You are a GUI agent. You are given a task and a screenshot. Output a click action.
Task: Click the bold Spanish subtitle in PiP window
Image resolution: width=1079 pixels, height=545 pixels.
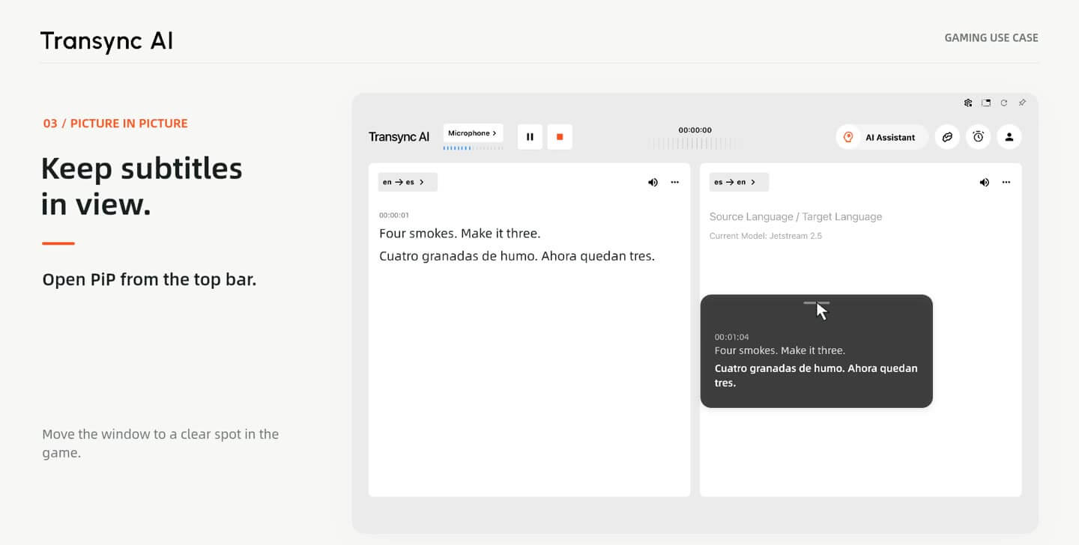tap(816, 375)
